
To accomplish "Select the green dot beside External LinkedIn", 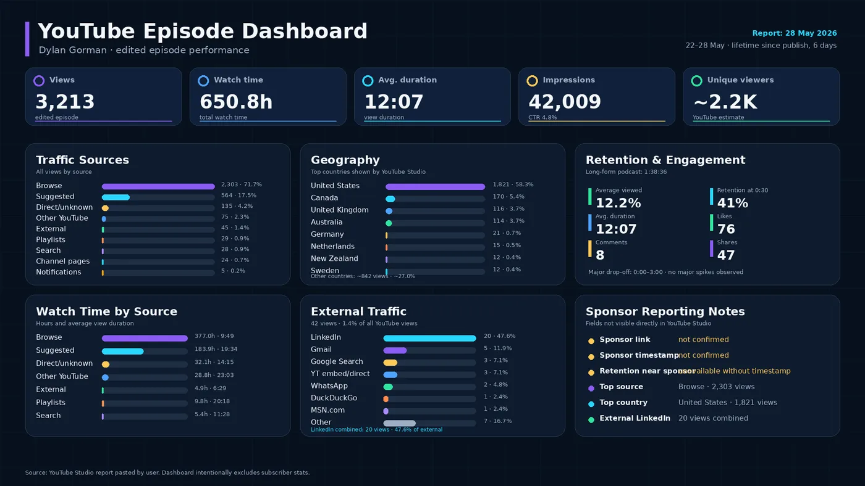I will tap(591, 419).
